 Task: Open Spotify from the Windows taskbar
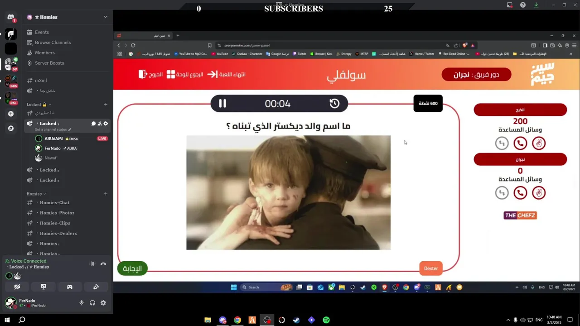click(x=326, y=320)
